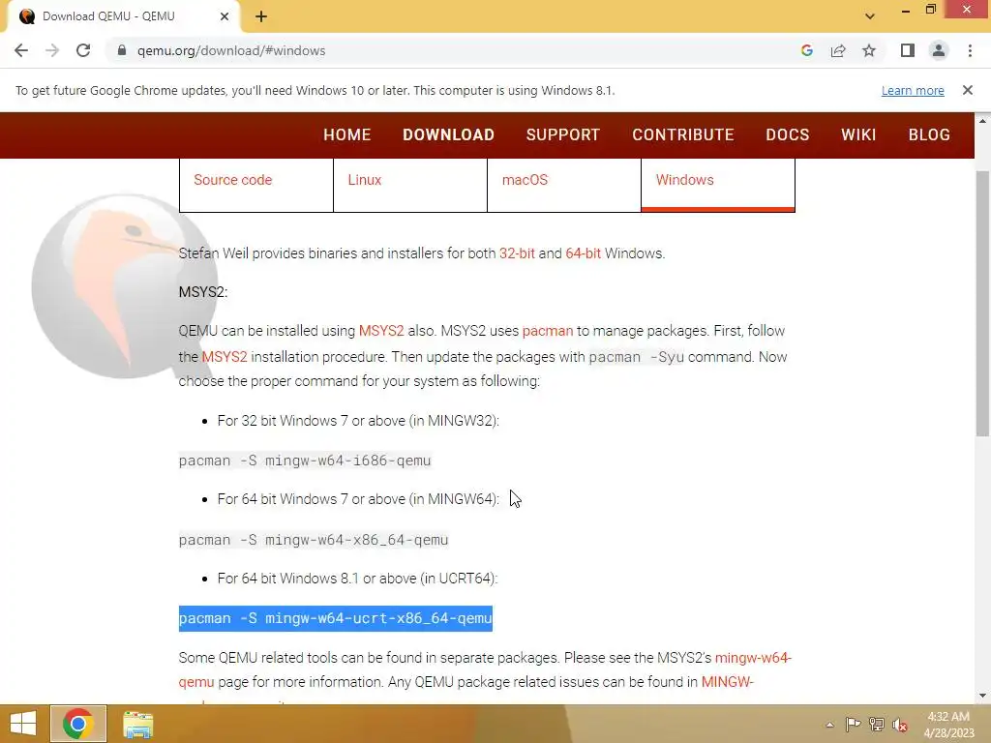This screenshot has width=991, height=743.
Task: Open DOCS navigation item
Action: (787, 134)
